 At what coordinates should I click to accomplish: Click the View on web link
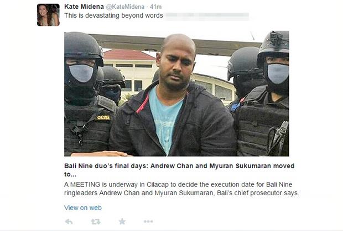point(83,208)
